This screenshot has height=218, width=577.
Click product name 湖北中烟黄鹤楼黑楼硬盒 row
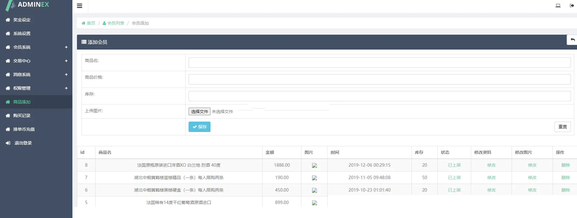coord(179,190)
